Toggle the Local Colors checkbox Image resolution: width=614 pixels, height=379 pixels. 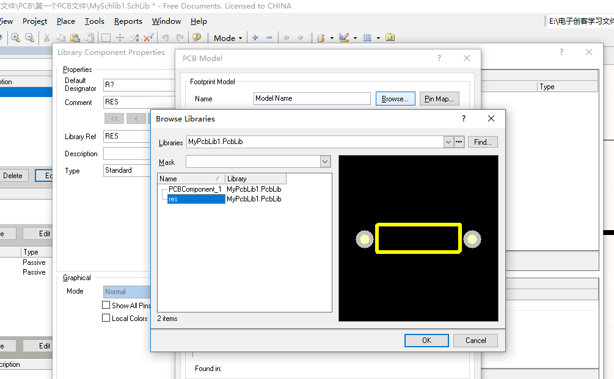pos(106,318)
